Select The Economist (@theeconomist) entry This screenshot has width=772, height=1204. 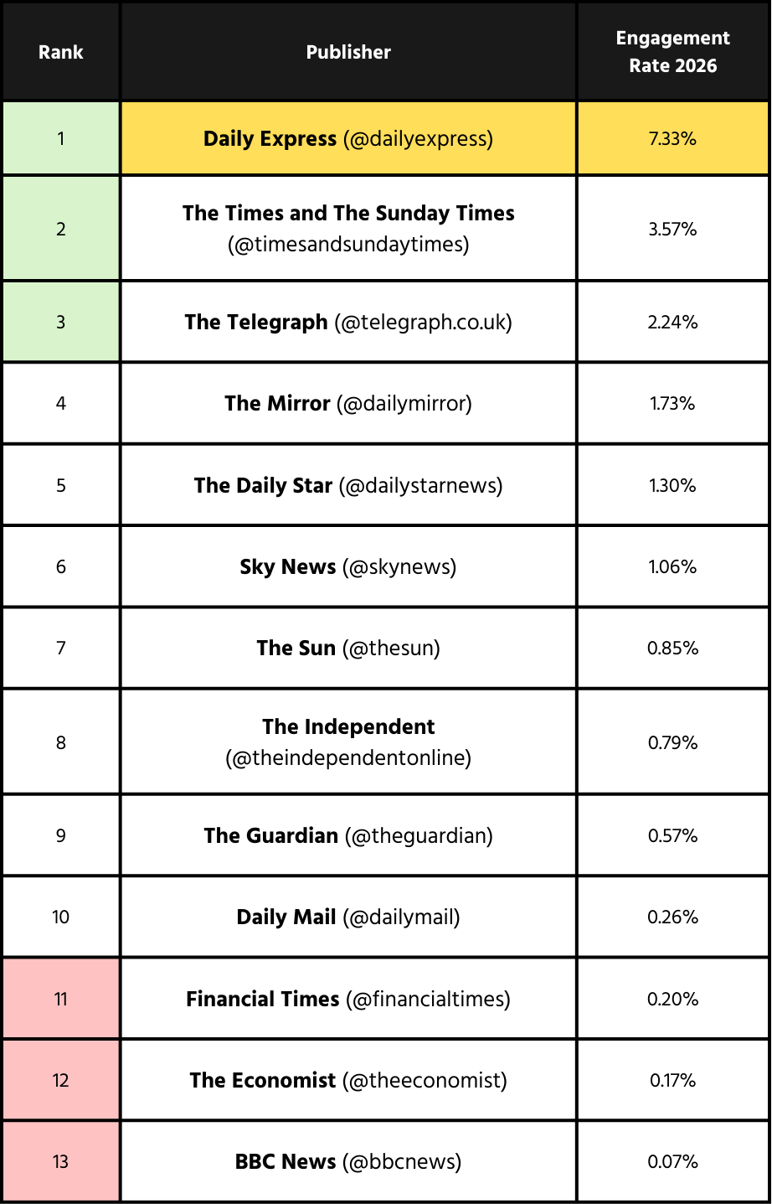coord(348,1081)
